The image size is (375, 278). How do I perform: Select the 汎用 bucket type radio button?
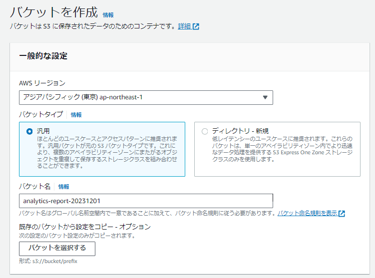coord(29,131)
